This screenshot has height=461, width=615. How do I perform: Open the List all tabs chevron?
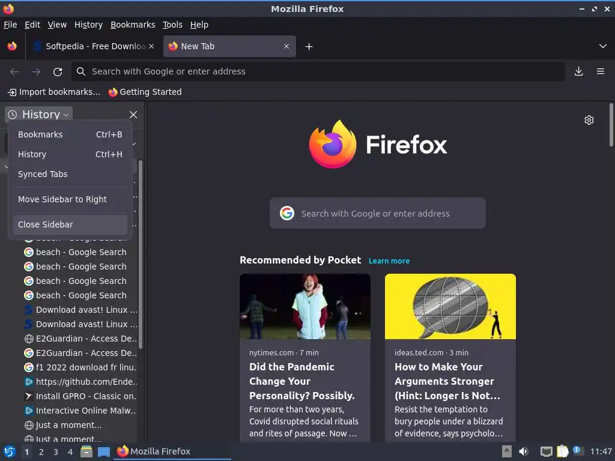click(x=603, y=46)
